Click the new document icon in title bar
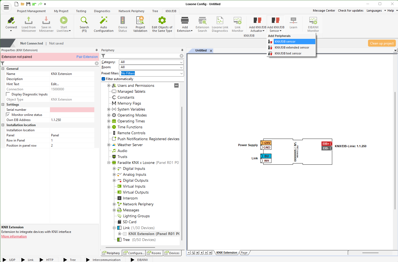Image resolution: width=398 pixels, height=262 pixels. (16, 4)
